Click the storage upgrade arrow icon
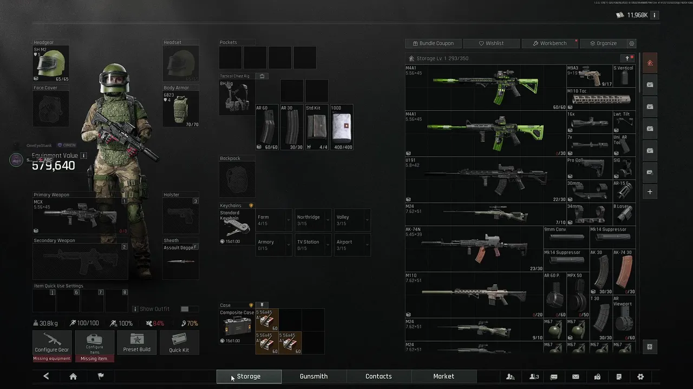Viewport: 693px width, 389px height. (628, 58)
